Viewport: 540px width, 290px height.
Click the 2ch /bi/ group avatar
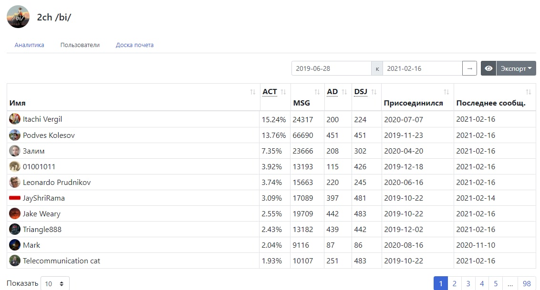(18, 17)
